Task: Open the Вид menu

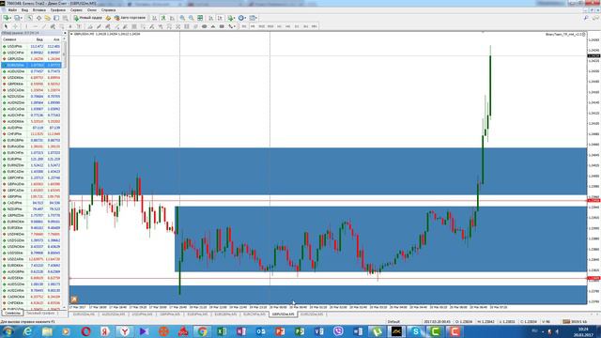Action: click(x=25, y=10)
